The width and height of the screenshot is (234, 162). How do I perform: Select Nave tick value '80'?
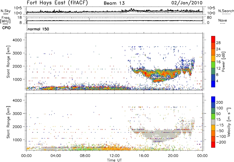209,18
